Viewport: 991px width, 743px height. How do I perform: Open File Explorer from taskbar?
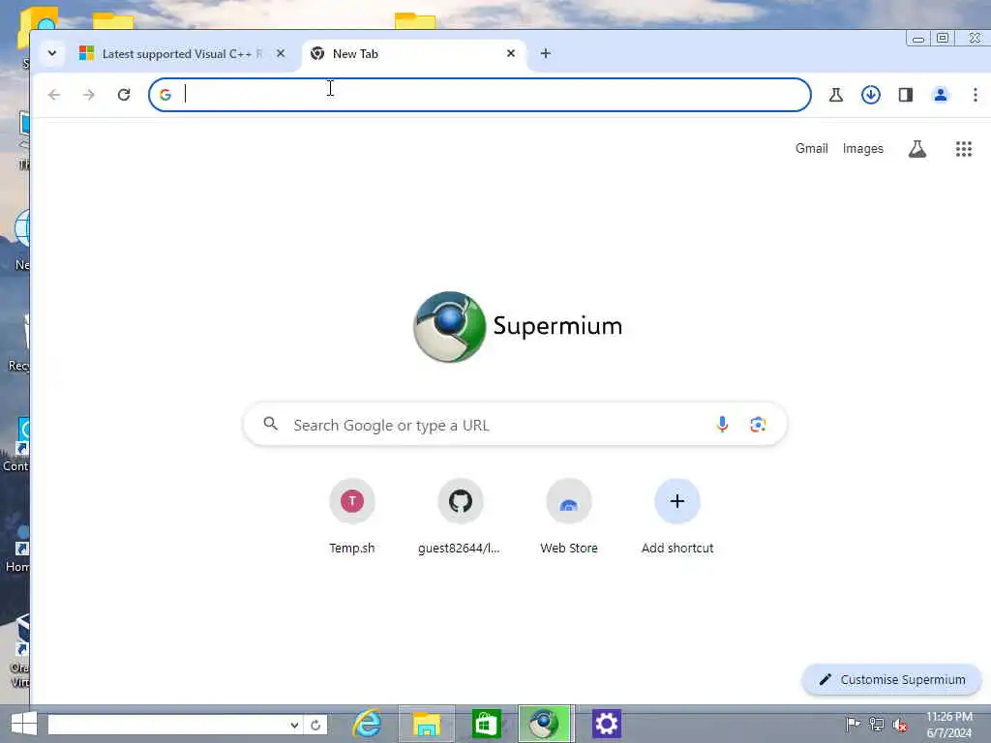coord(426,724)
